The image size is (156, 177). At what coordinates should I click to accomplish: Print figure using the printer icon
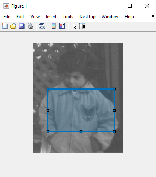pyautogui.click(x=30, y=26)
